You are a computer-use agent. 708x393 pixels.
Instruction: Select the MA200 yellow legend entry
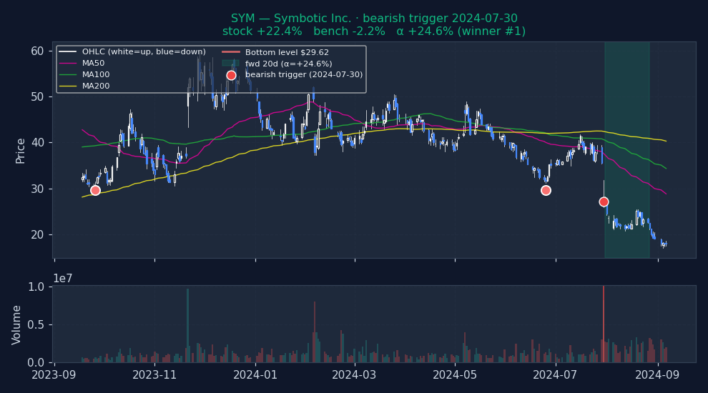[x=95, y=86]
